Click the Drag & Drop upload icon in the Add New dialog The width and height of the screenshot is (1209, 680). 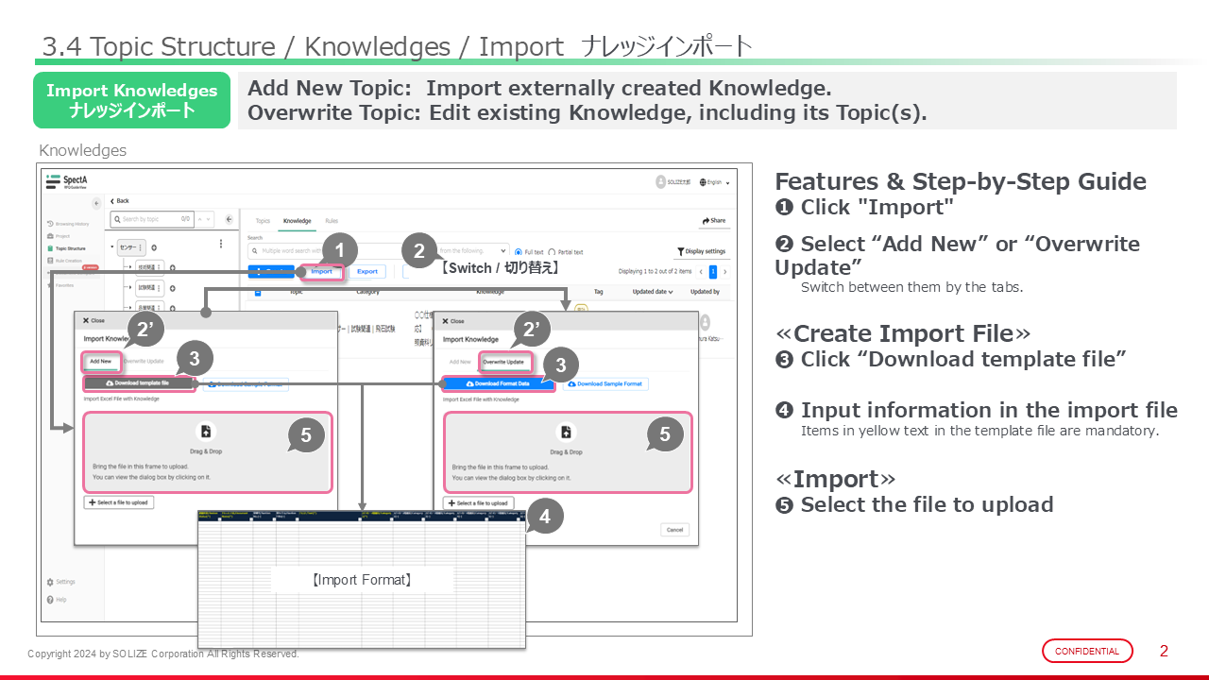[x=206, y=432]
